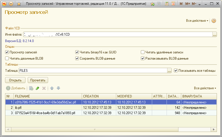Image resolution: width=222 pixels, height=137 pixels.
Task: Enable Читать двоичные BLOB checkbox
Action: click(x=7, y=58)
